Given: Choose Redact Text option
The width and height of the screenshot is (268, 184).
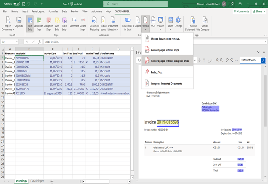Looking at the screenshot, I should 167,72.
